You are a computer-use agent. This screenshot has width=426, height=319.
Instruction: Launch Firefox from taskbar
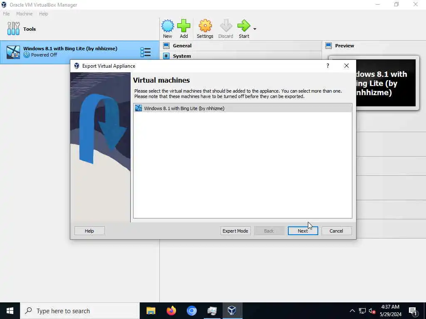coord(171,311)
